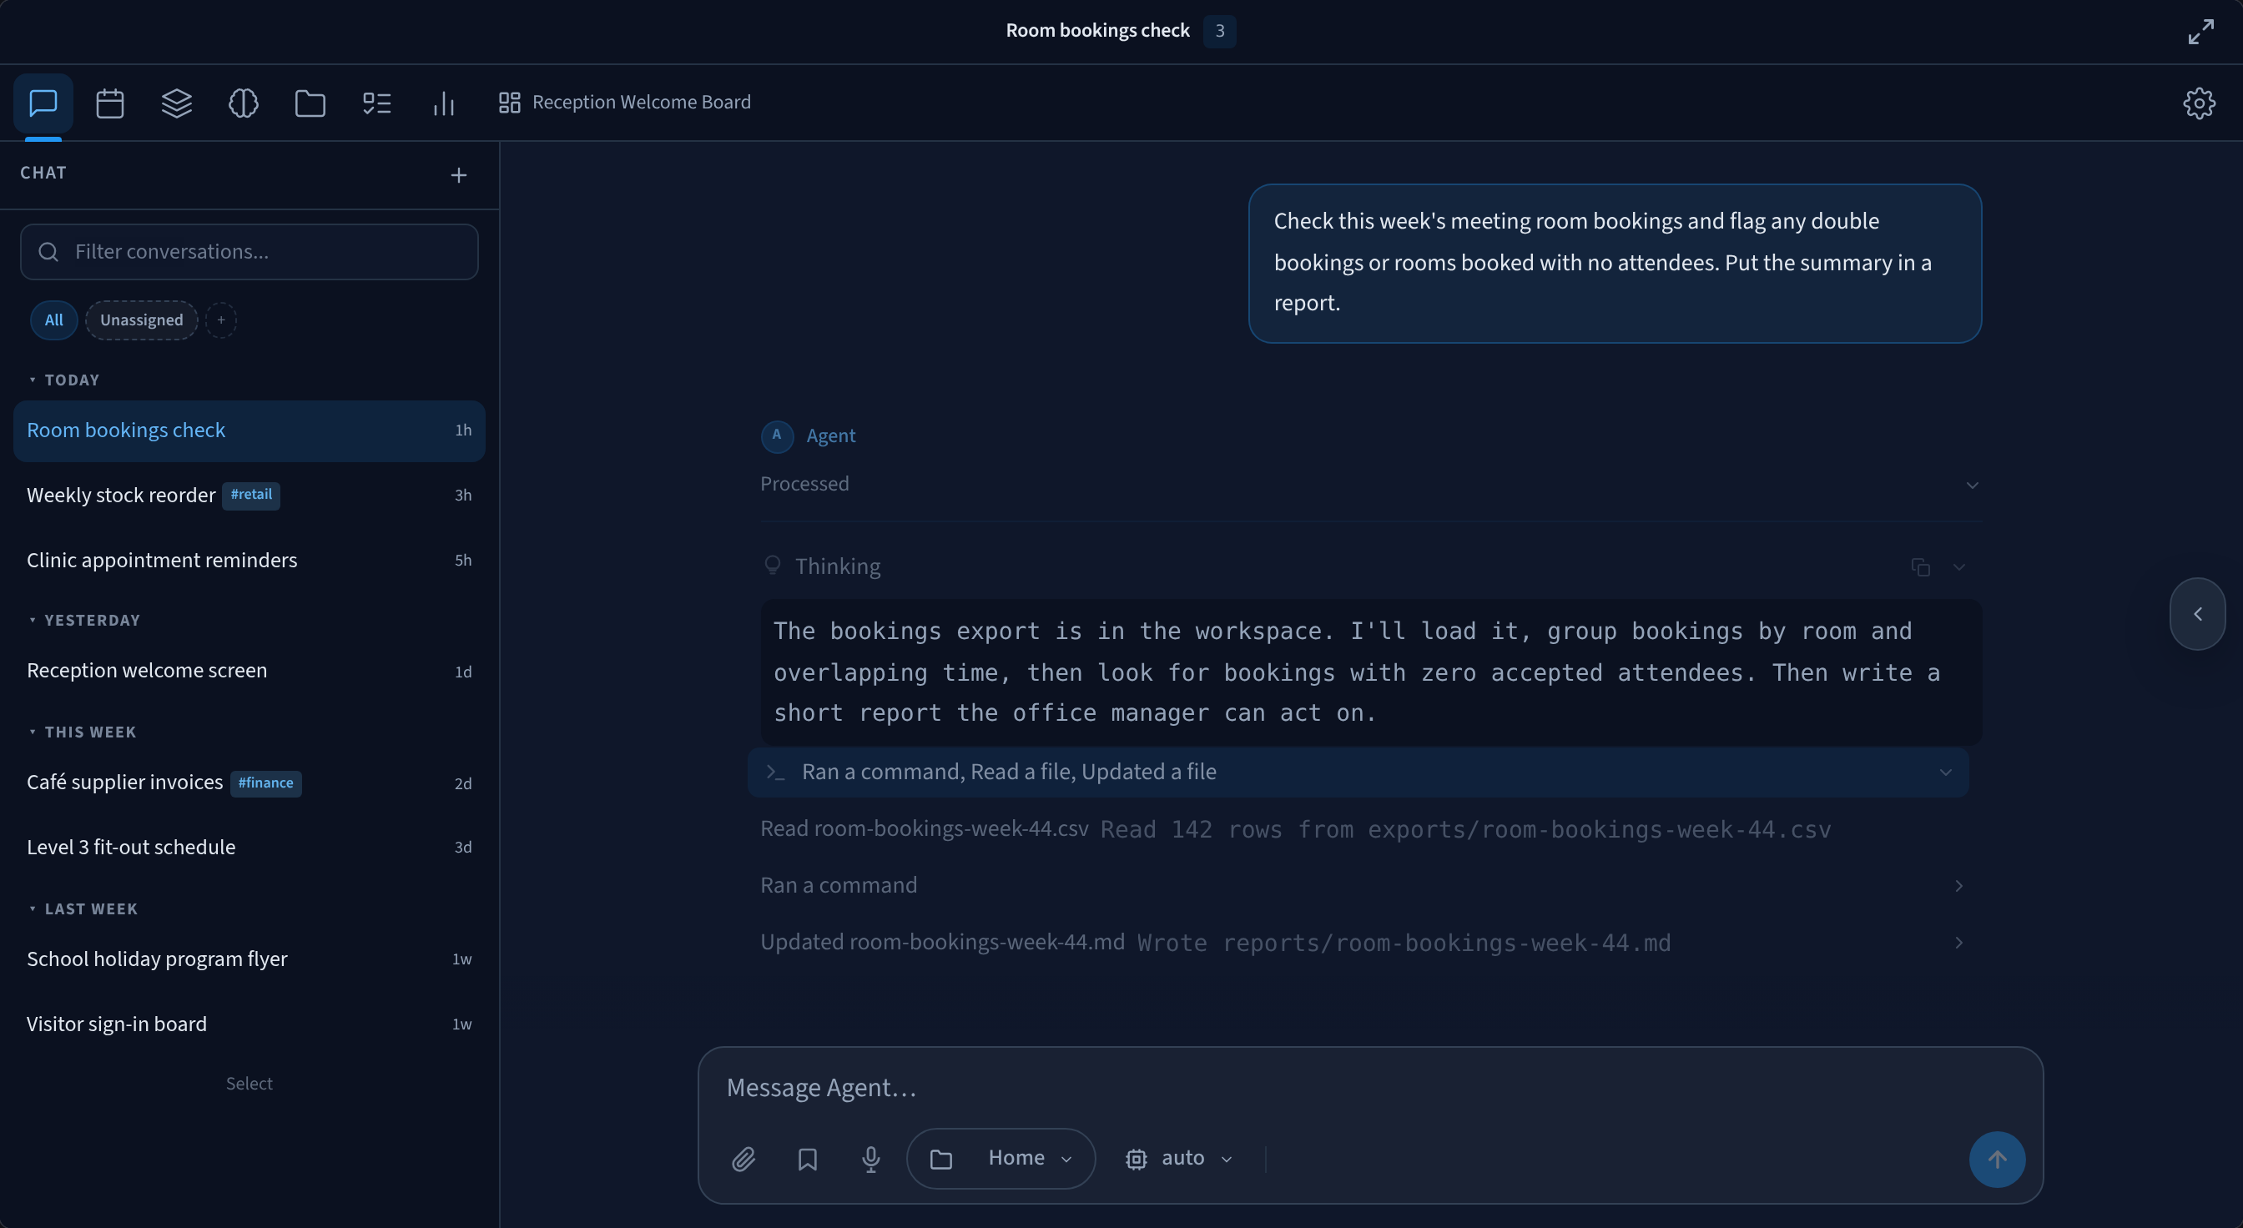Click the microphone voice input icon
This screenshot has height=1228, width=2243.
[870, 1159]
